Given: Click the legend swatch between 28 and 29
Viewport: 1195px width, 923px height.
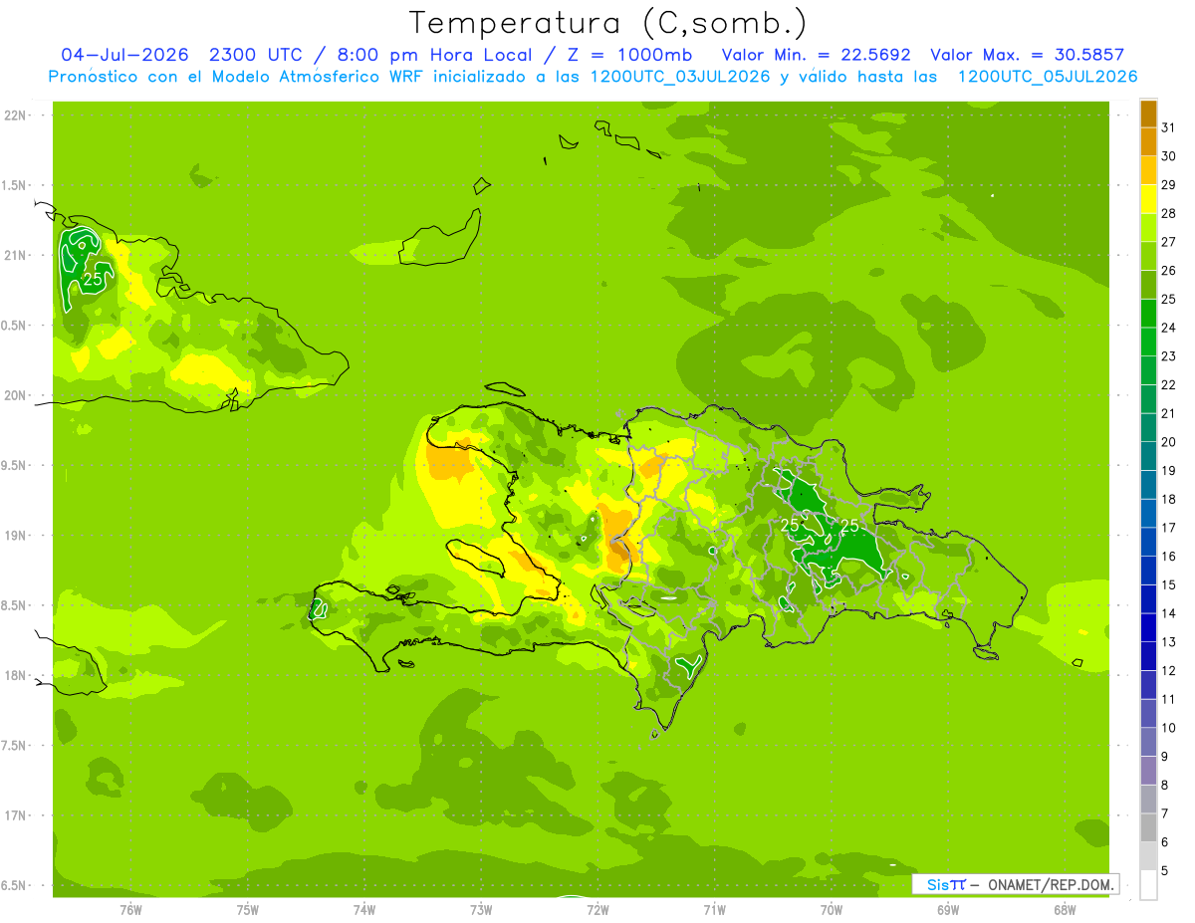Looking at the screenshot, I should coord(1148,198).
